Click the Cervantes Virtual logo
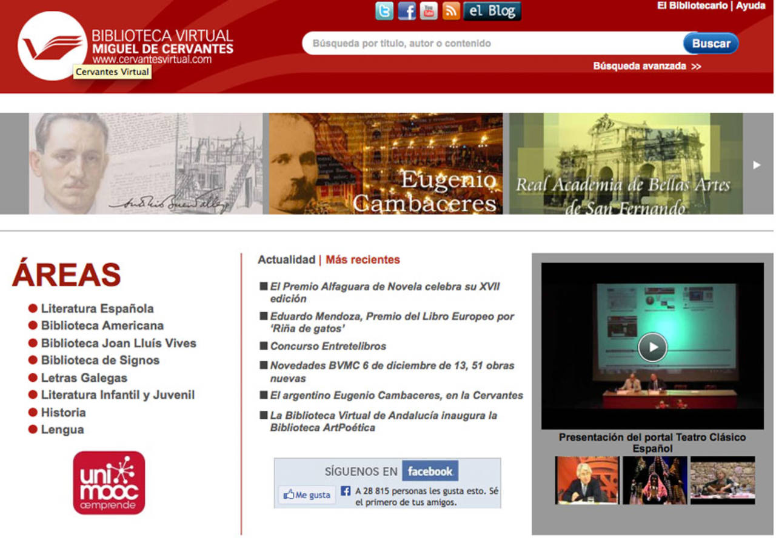This screenshot has width=776, height=543. click(x=52, y=46)
